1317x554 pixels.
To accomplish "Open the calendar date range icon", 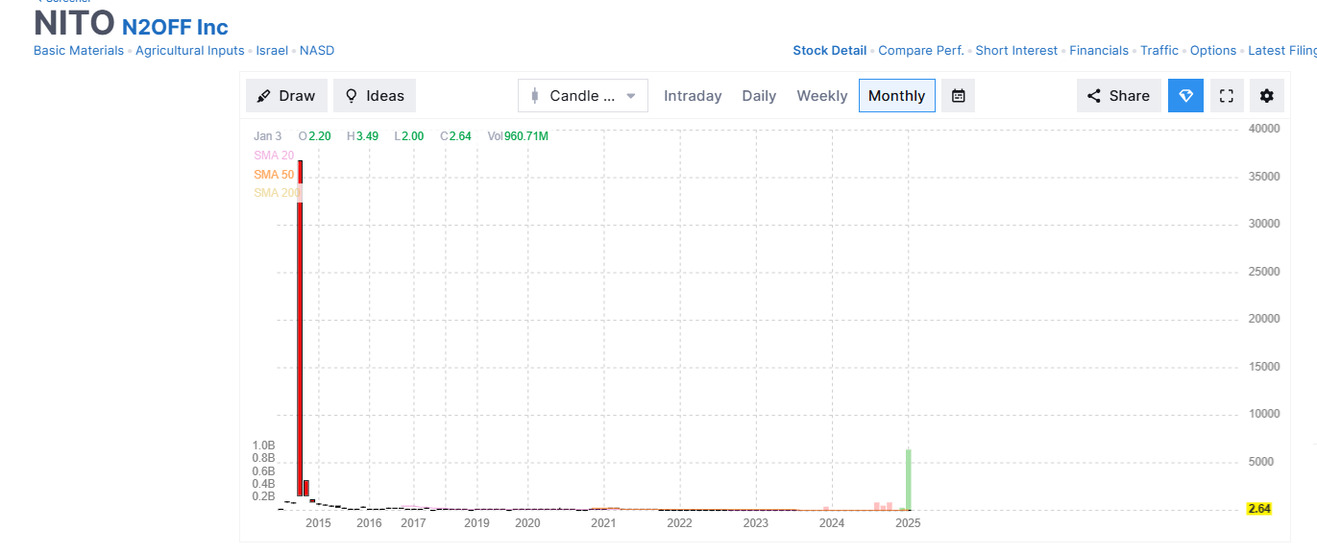I will pyautogui.click(x=958, y=96).
